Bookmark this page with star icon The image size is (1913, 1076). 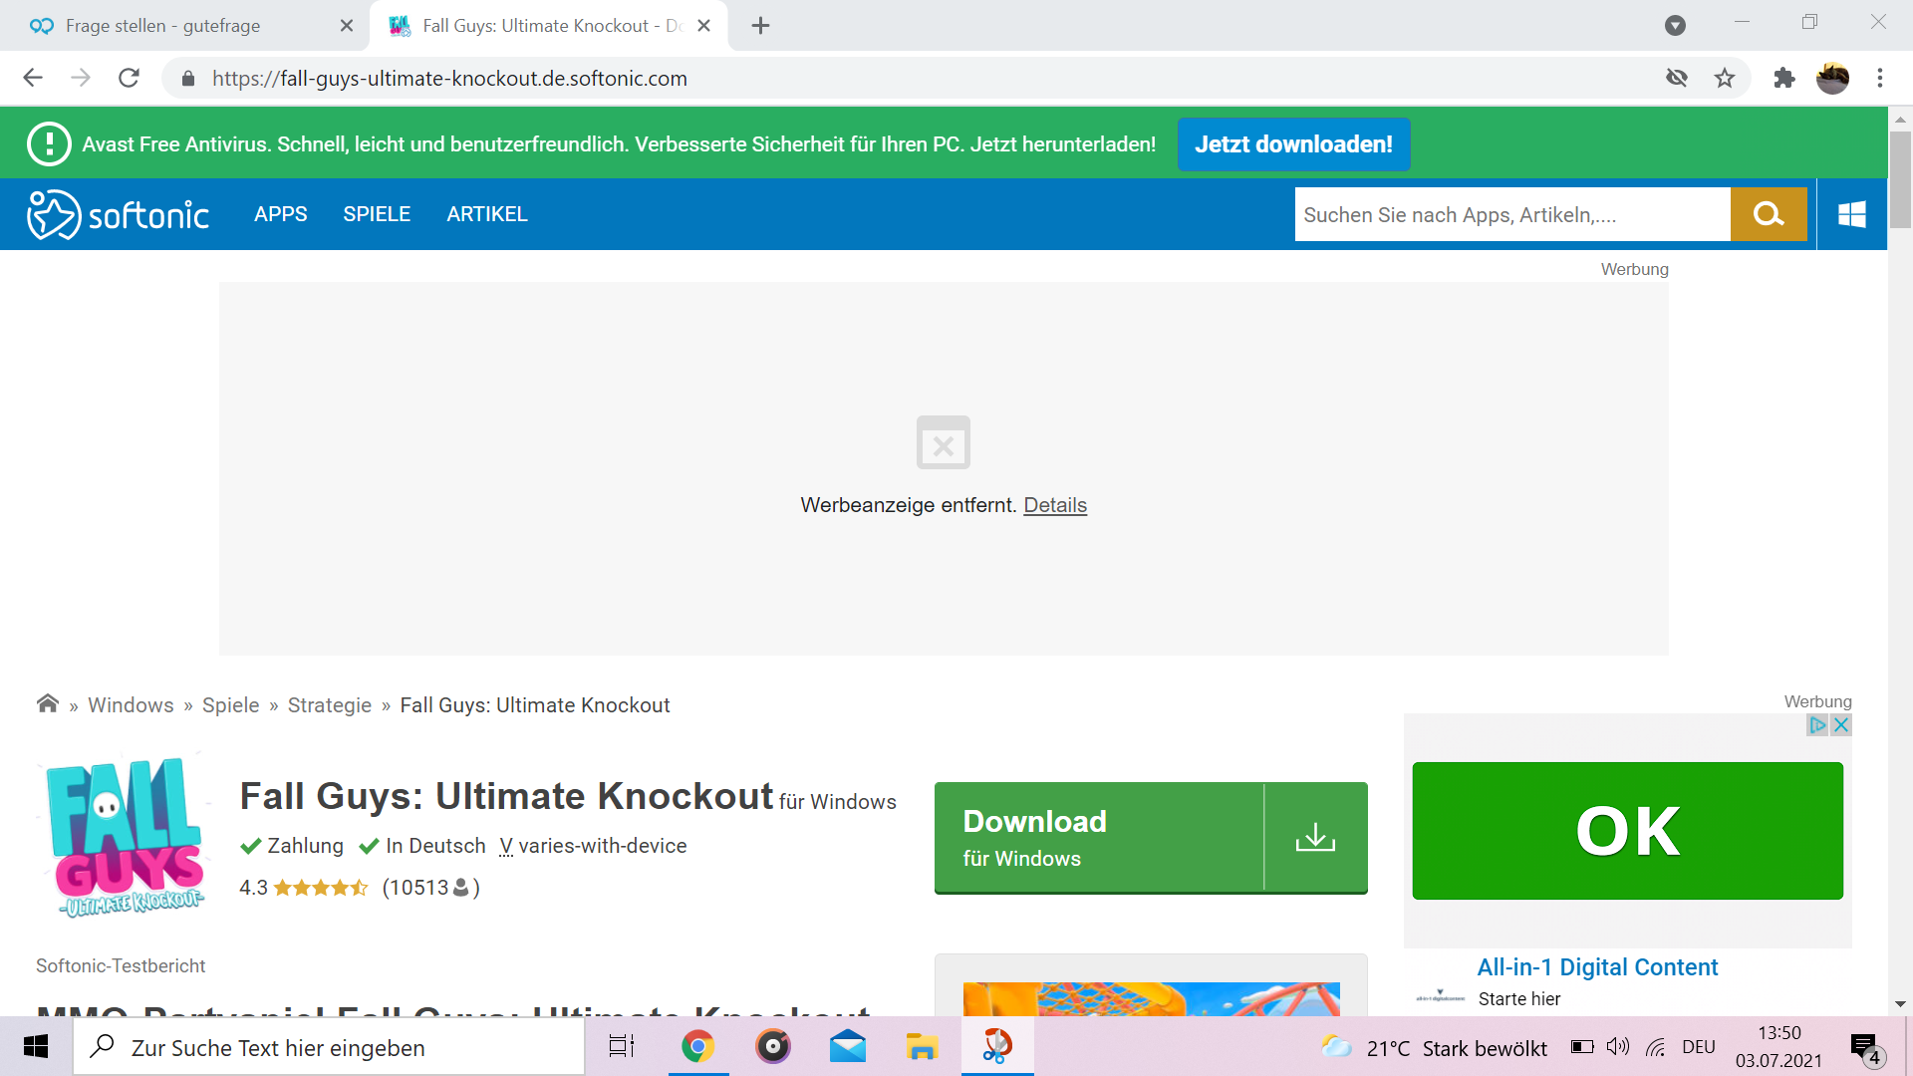pos(1725,78)
